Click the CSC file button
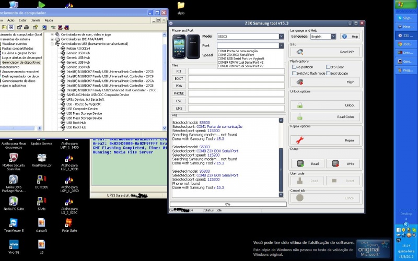This screenshot has height=261, width=418. coord(179,101)
